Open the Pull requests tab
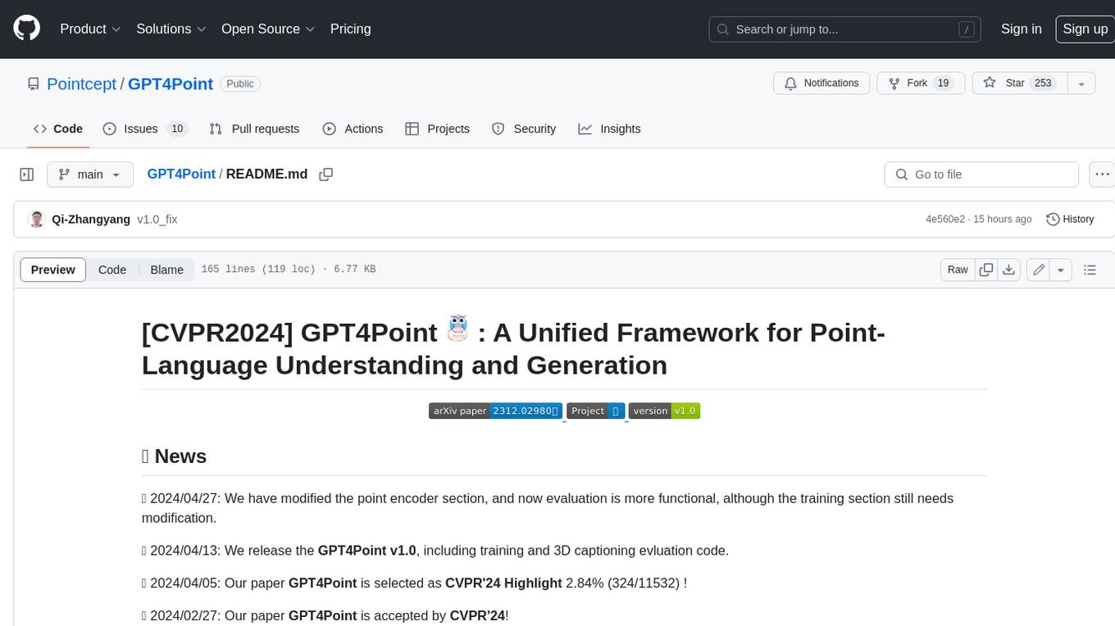 pyautogui.click(x=254, y=129)
